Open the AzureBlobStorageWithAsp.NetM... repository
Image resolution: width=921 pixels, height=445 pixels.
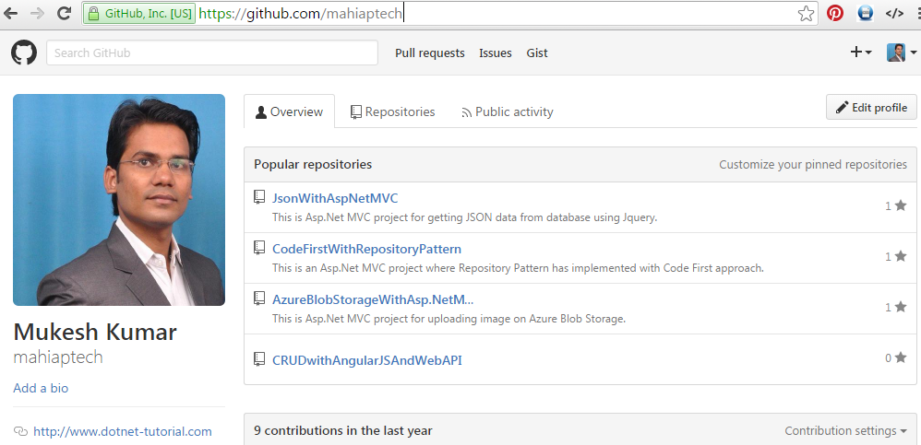point(373,299)
